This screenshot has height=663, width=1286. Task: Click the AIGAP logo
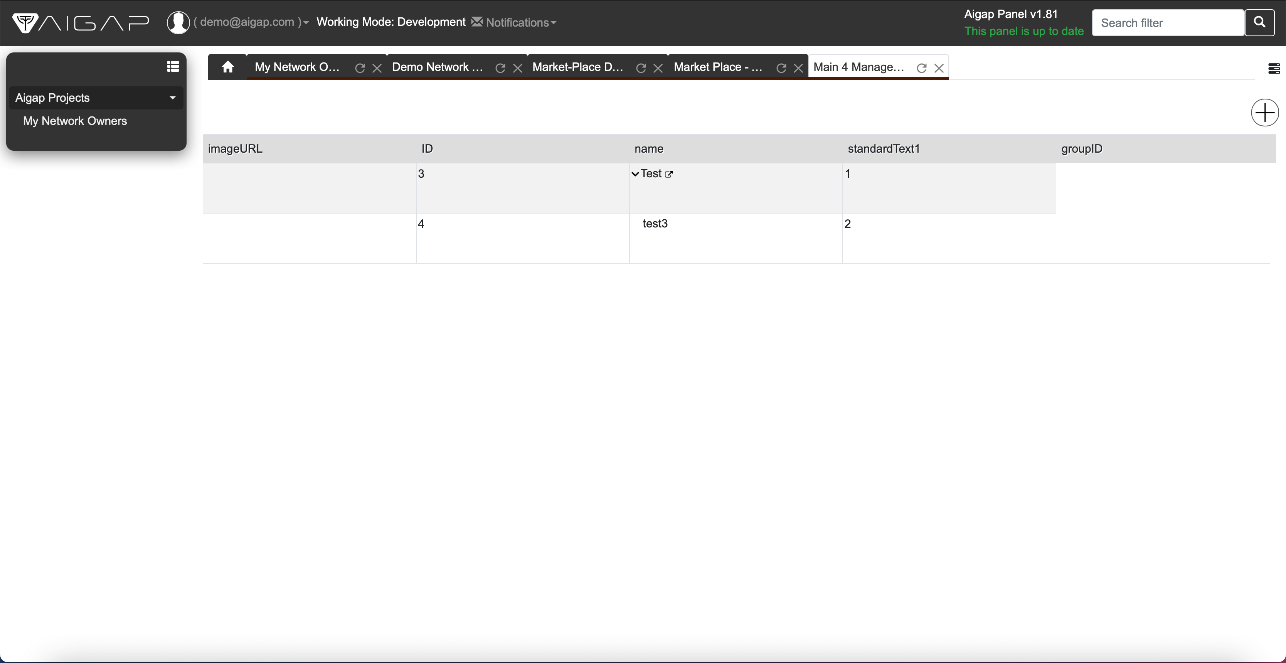tap(81, 22)
